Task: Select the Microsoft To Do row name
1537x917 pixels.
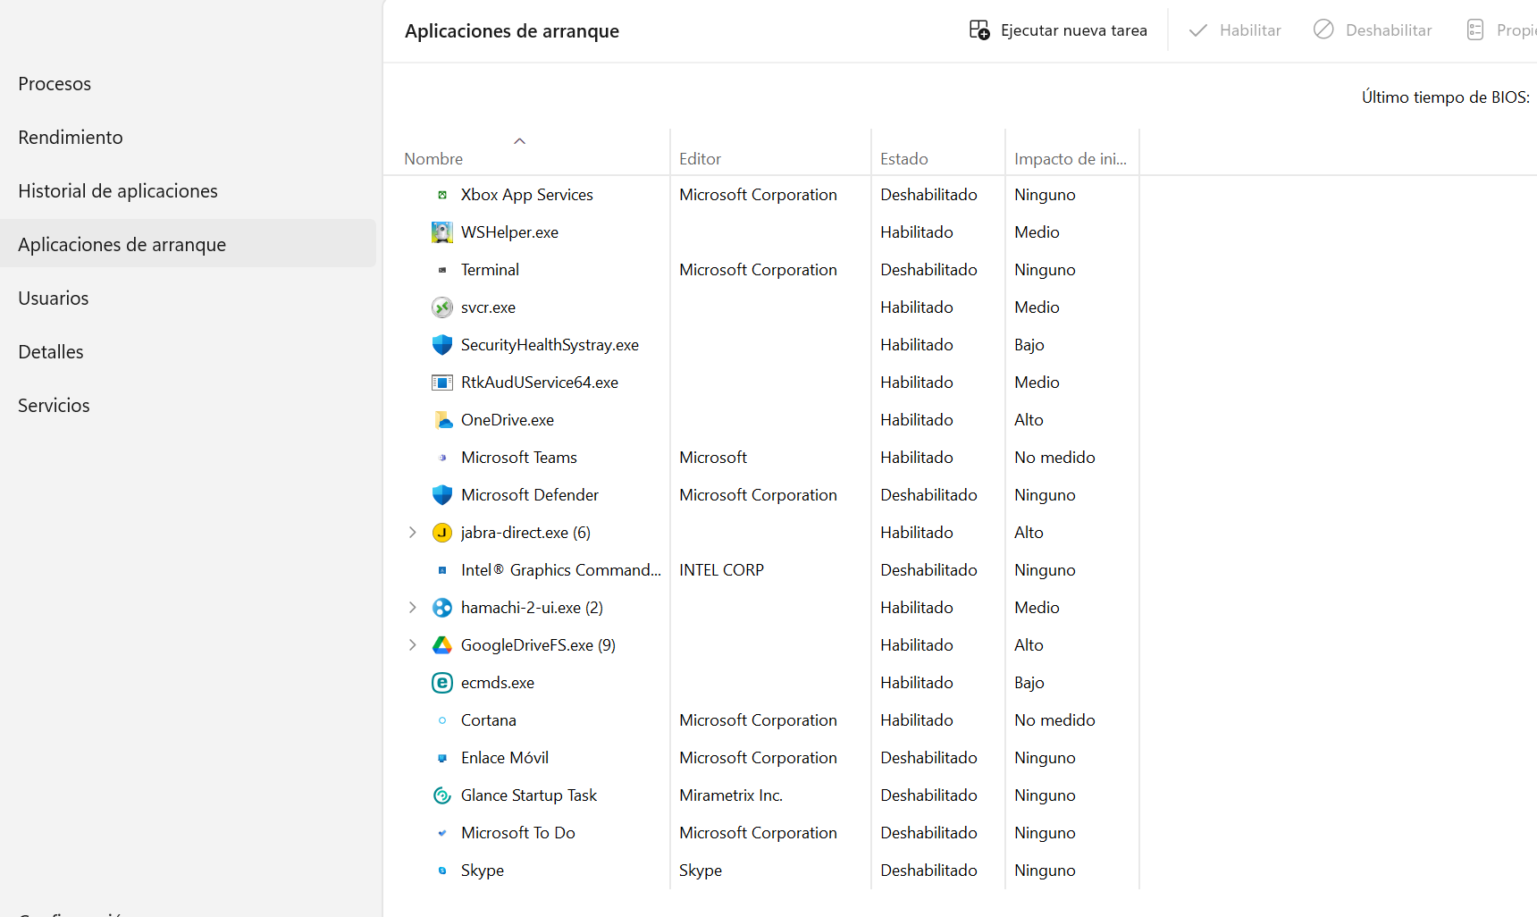Action: (x=518, y=833)
